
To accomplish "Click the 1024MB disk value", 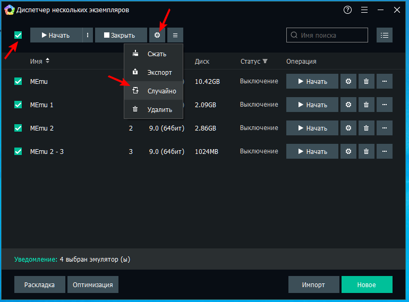I will [x=206, y=151].
